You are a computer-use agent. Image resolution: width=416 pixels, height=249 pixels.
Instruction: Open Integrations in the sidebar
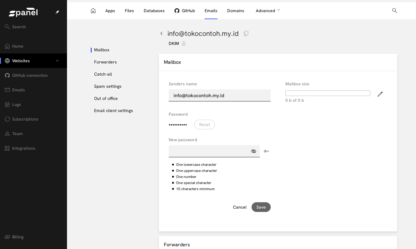(33, 148)
